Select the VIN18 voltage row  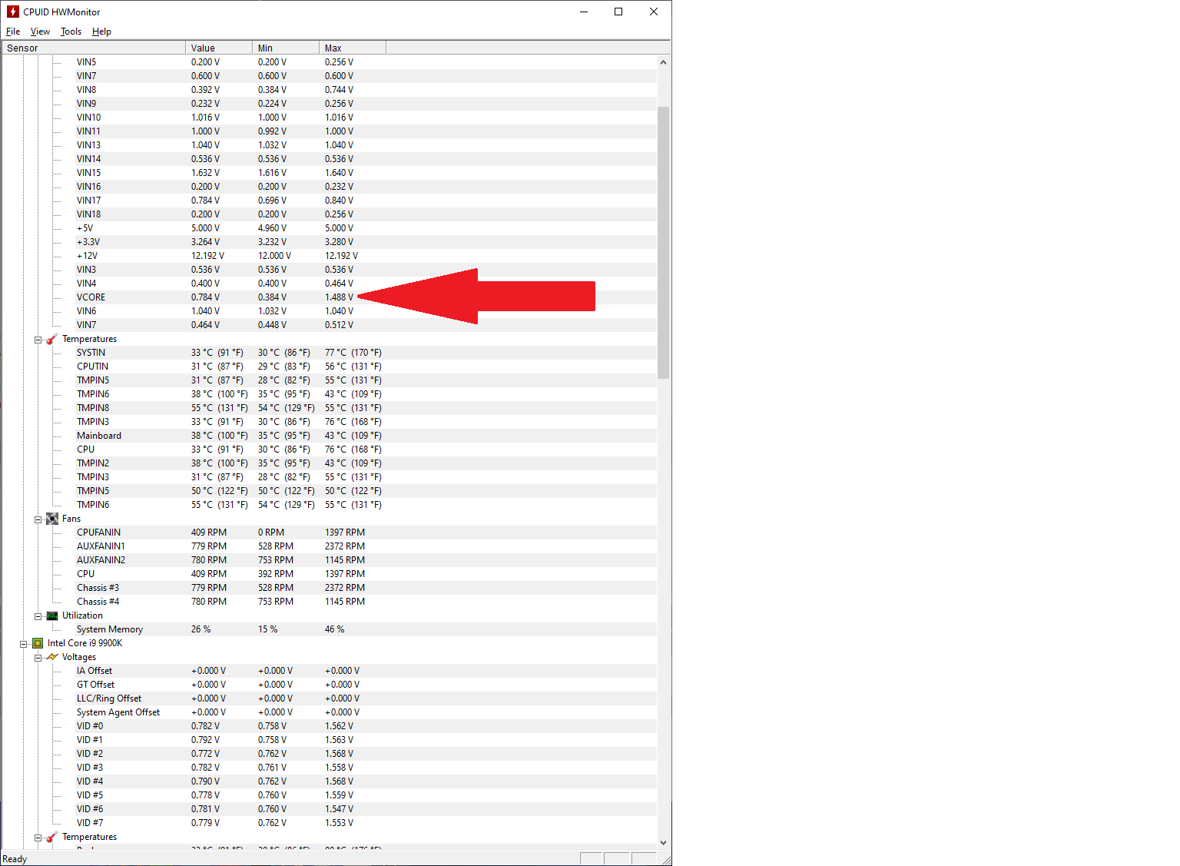pos(329,214)
